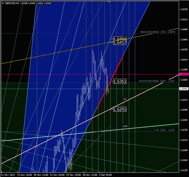Screen dimensions: 189x177
Task: Click 1.6264 on the price scale
Action: click(x=184, y=120)
